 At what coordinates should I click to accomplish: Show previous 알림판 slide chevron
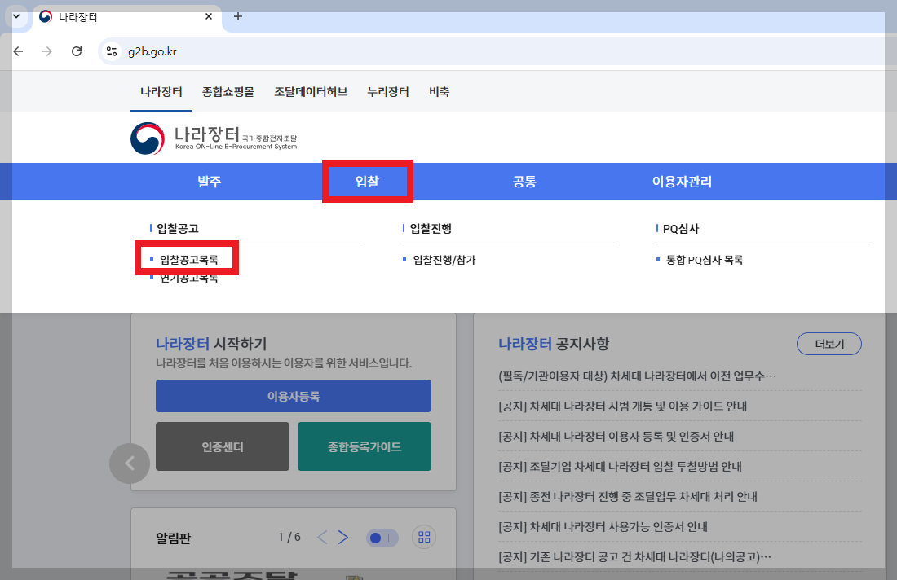(x=323, y=537)
